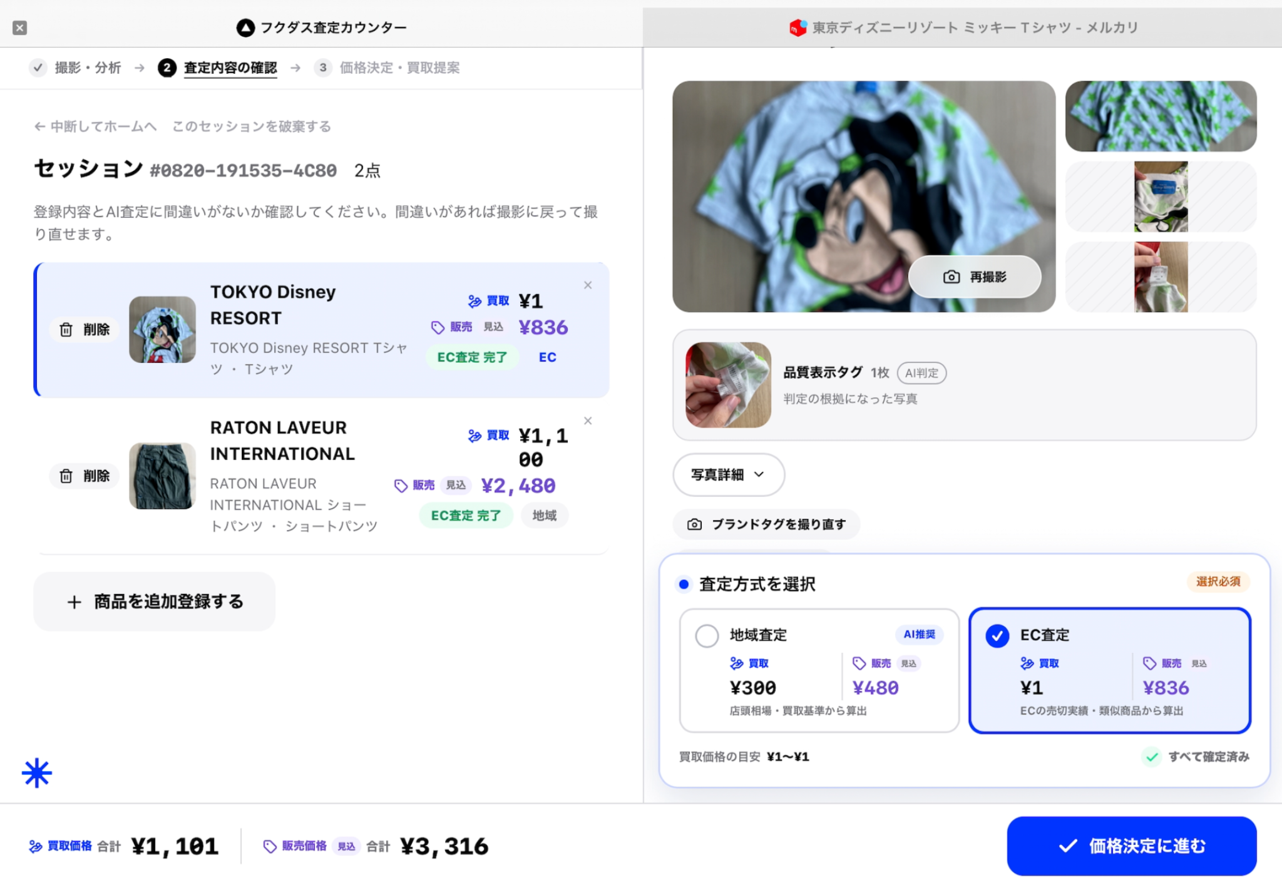The image size is (1282, 885).
Task: Click the AI推奨 badge
Action: coord(919,635)
